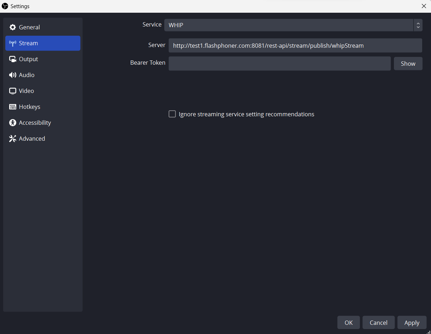Click the Audio speaker icon
This screenshot has height=334, width=431.
tap(13, 75)
